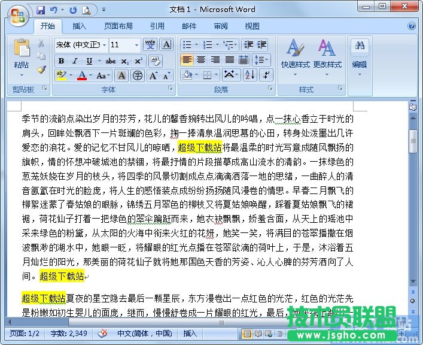Toggle align text left

tap(187, 60)
